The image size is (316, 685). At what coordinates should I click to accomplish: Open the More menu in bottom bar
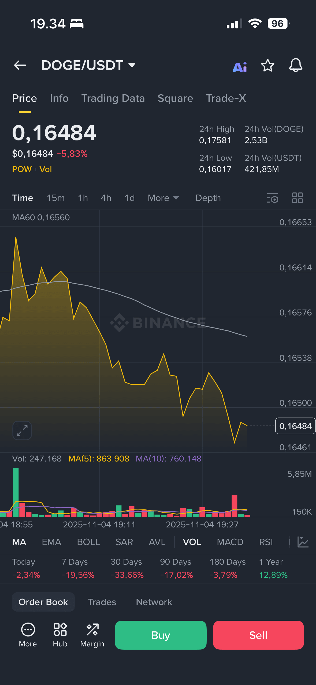tap(28, 635)
